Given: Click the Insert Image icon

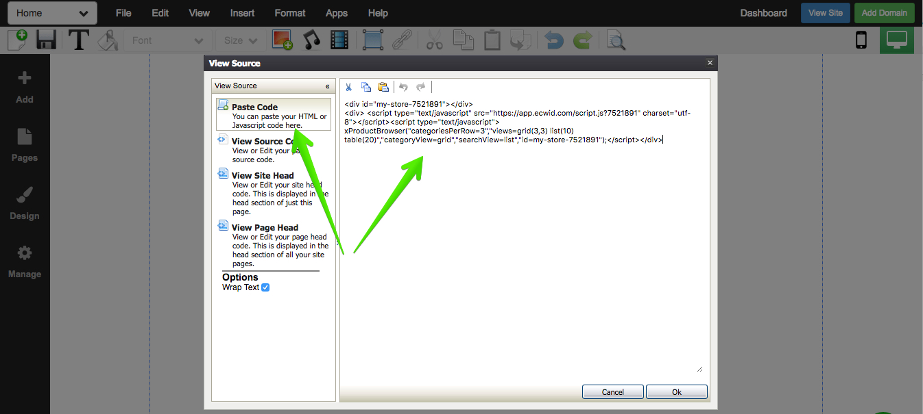Looking at the screenshot, I should click(282, 40).
